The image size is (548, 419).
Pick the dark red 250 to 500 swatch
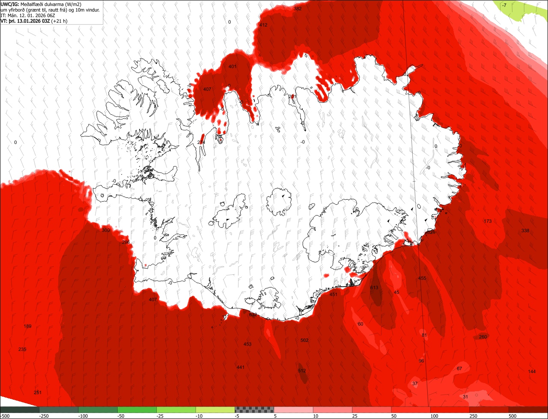(489, 410)
